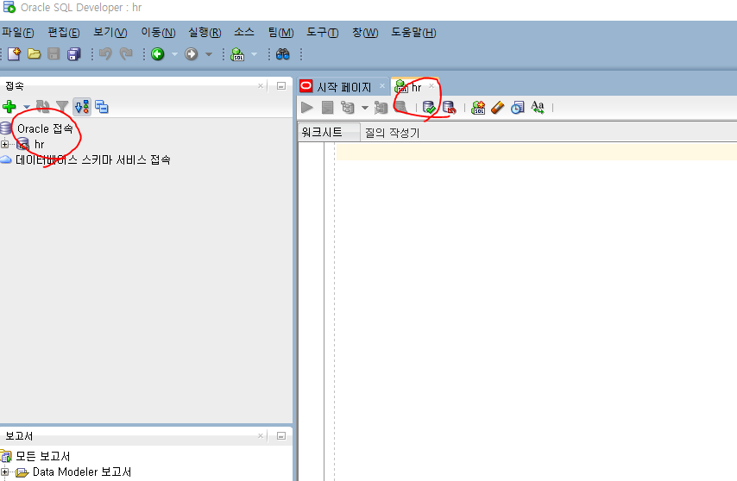Click the Forward navigation arrow
This screenshot has width=737, height=481.
point(191,54)
